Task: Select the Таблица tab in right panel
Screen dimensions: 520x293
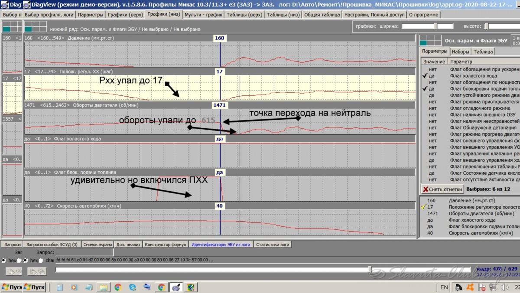Action: click(x=483, y=52)
